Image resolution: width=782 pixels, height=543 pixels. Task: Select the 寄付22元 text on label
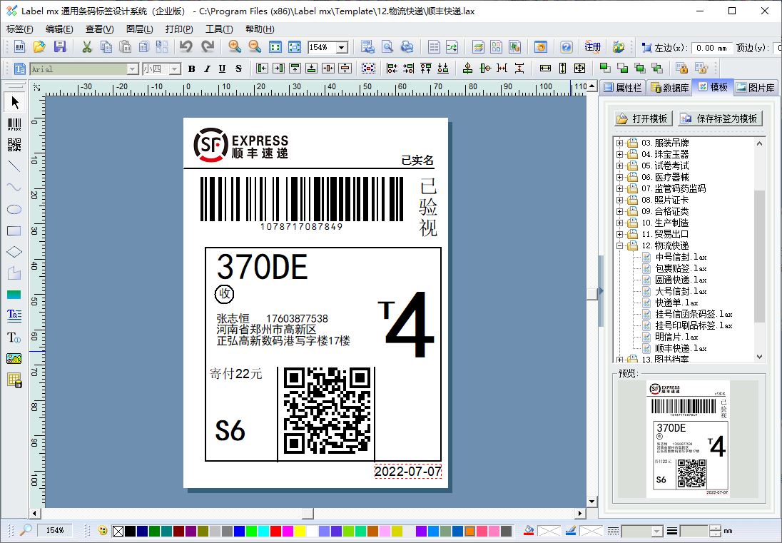[x=236, y=373]
